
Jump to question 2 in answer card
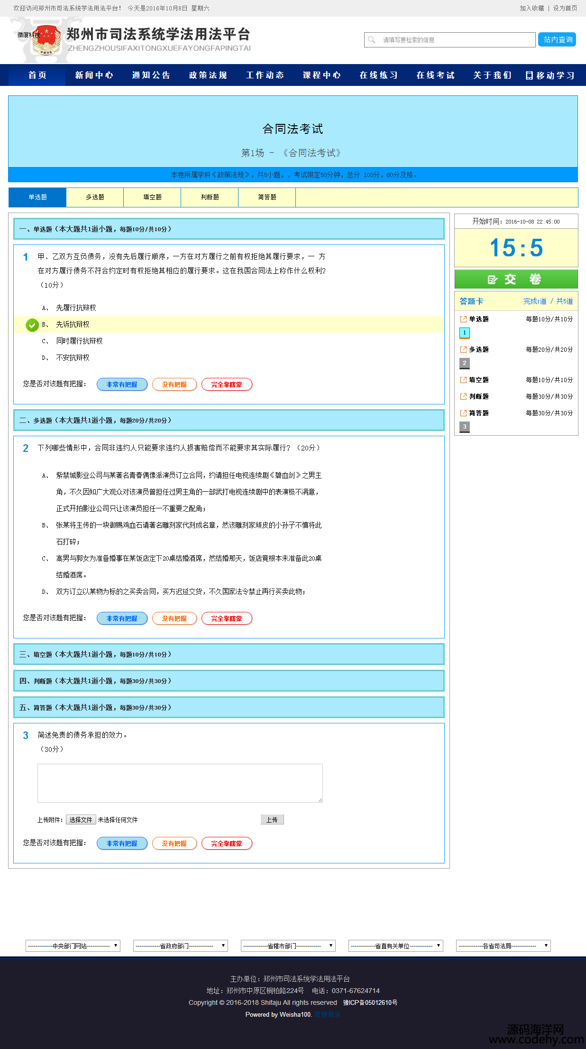(x=465, y=363)
